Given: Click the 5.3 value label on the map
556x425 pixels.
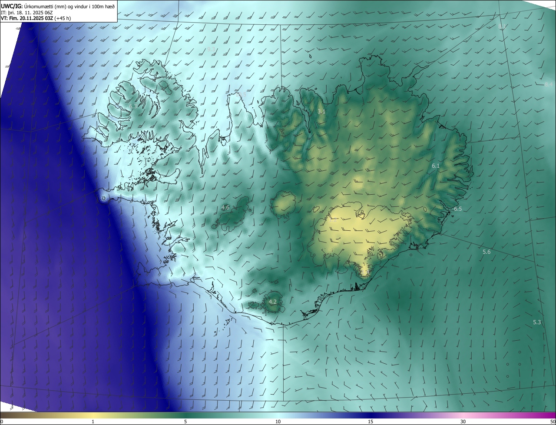Looking at the screenshot, I should click(537, 322).
